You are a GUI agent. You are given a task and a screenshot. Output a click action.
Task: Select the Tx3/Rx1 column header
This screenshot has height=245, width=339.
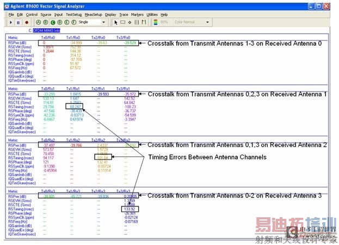point(123,89)
